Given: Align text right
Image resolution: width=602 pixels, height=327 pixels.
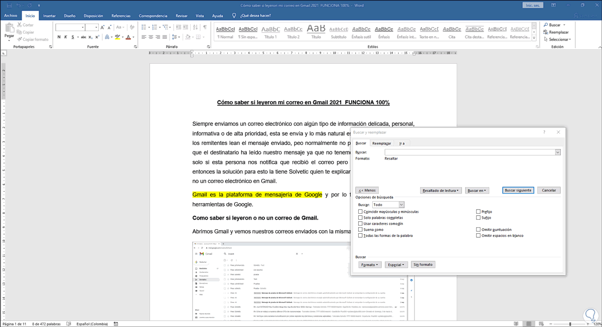Looking at the screenshot, I should [x=158, y=37].
